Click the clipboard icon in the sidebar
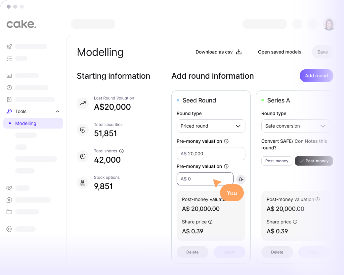 (x=9, y=99)
